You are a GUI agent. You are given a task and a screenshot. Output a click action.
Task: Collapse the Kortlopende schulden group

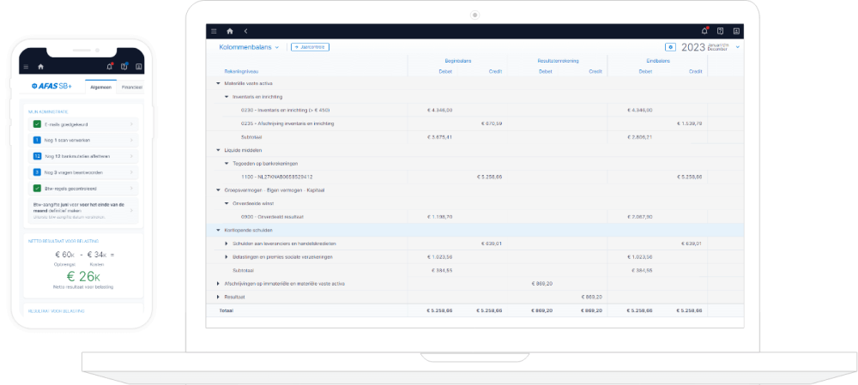(218, 231)
